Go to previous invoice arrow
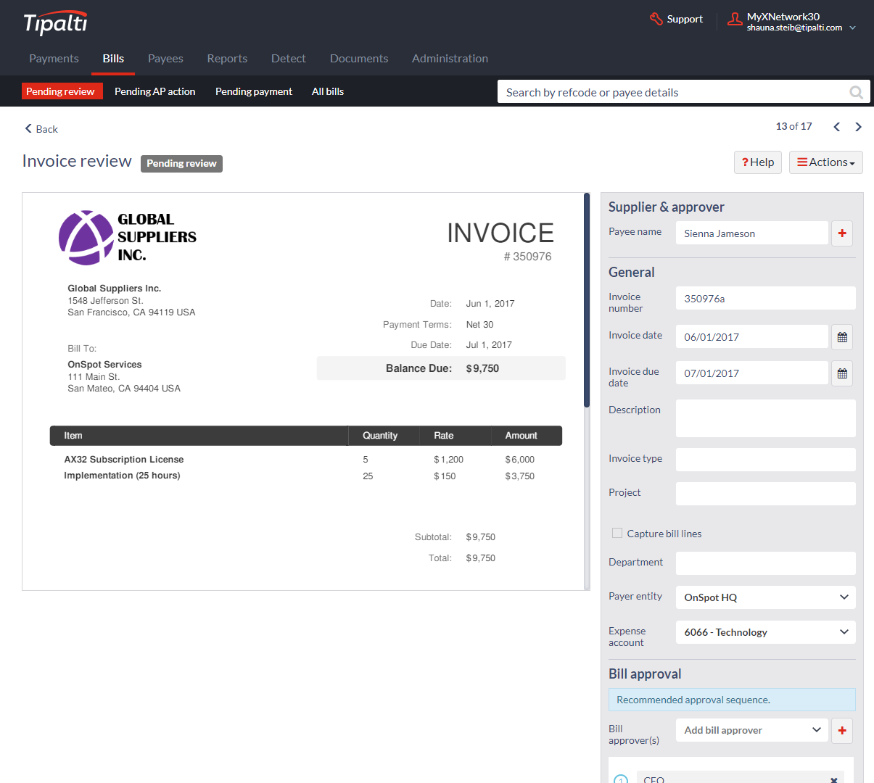Viewport: 874px width, 783px height. (836, 127)
